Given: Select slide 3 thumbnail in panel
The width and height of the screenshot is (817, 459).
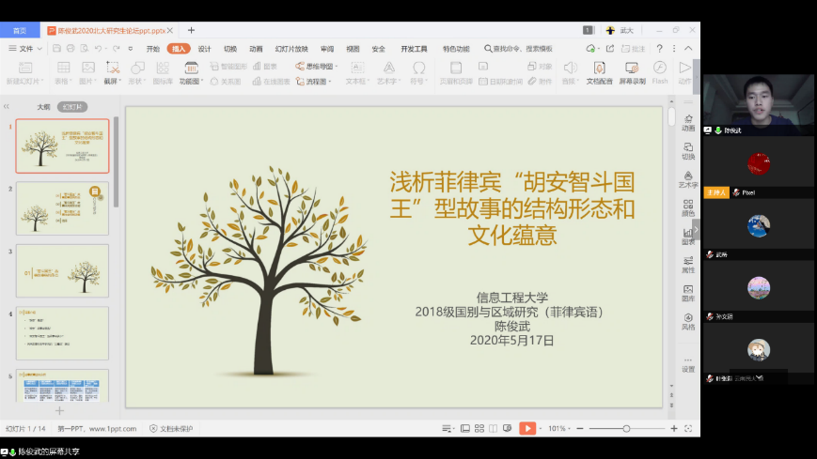Looking at the screenshot, I should 62,270.
